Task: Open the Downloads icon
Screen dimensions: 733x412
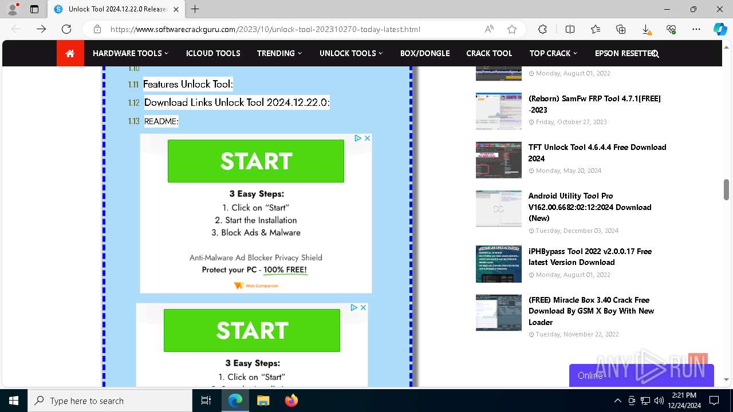Action: [x=646, y=29]
